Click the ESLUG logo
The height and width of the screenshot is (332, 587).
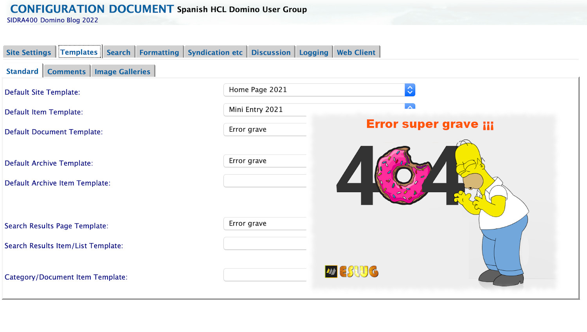[x=351, y=271]
